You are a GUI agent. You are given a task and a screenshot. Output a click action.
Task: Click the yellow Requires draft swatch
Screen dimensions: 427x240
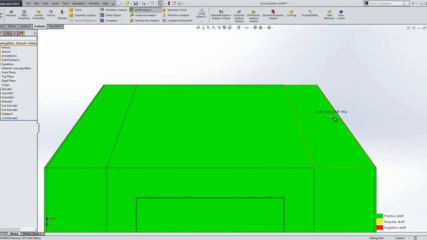[380, 222]
